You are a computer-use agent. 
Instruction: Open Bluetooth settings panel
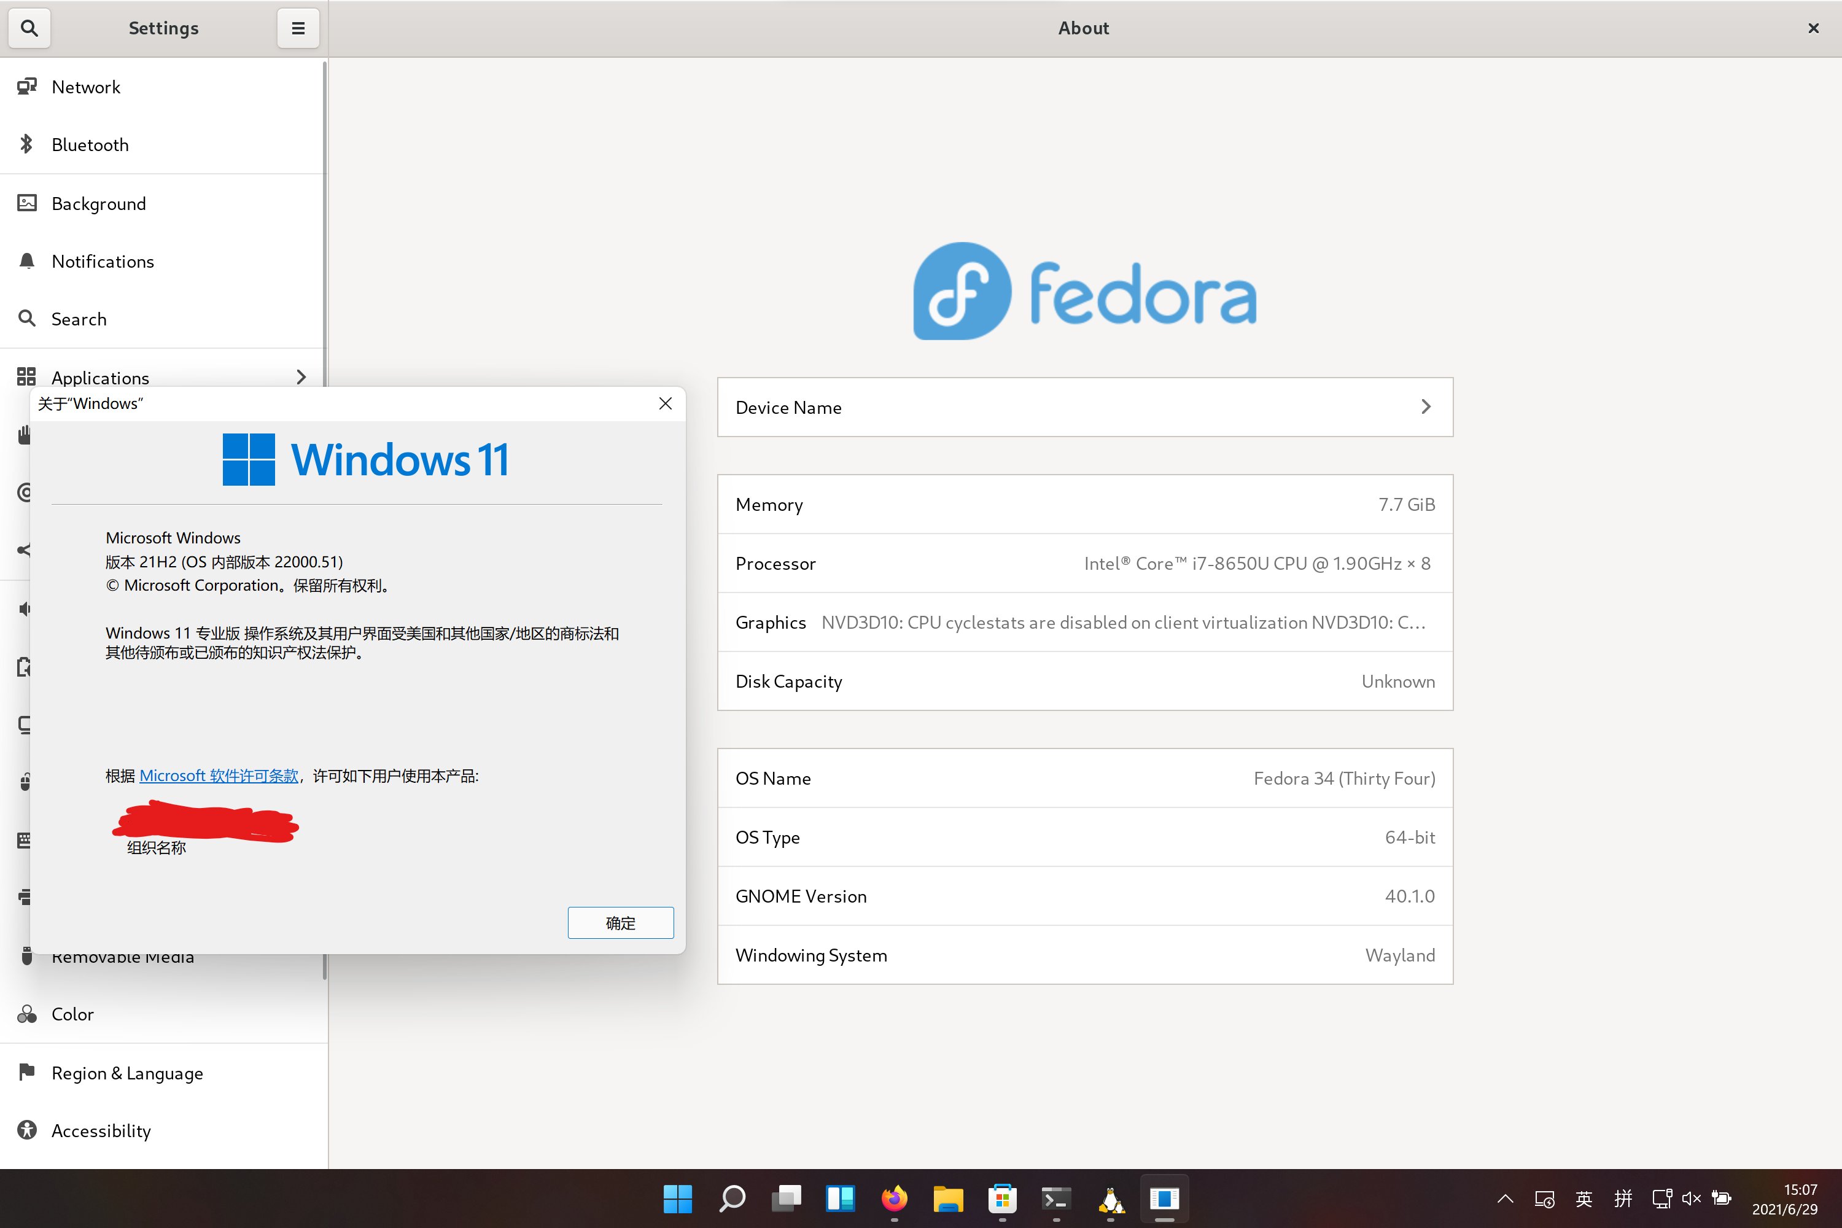[164, 145]
